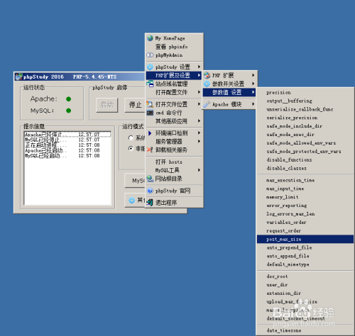Screen dimensions: 355x336
Task: Choose log_errors_max_len parameter entry
Action: click(305, 213)
